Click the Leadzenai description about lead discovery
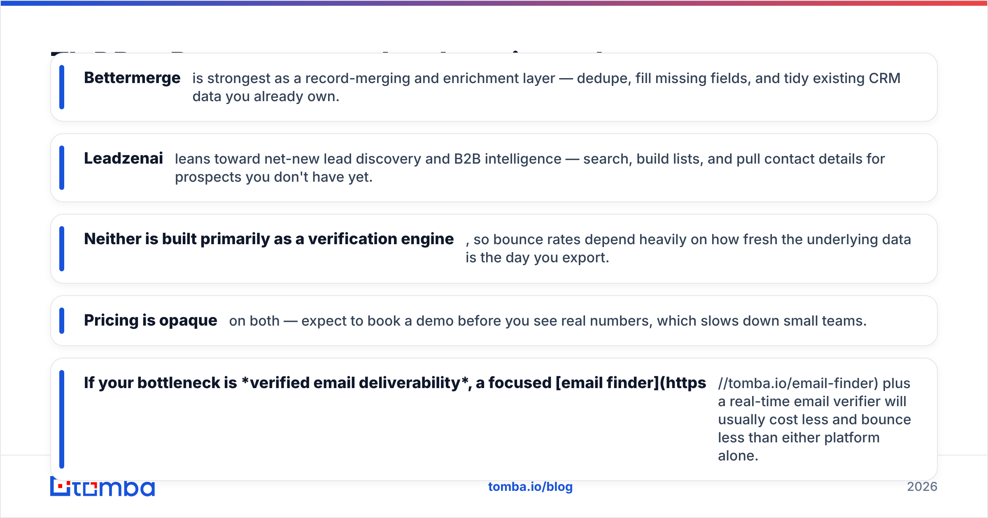 (530, 168)
